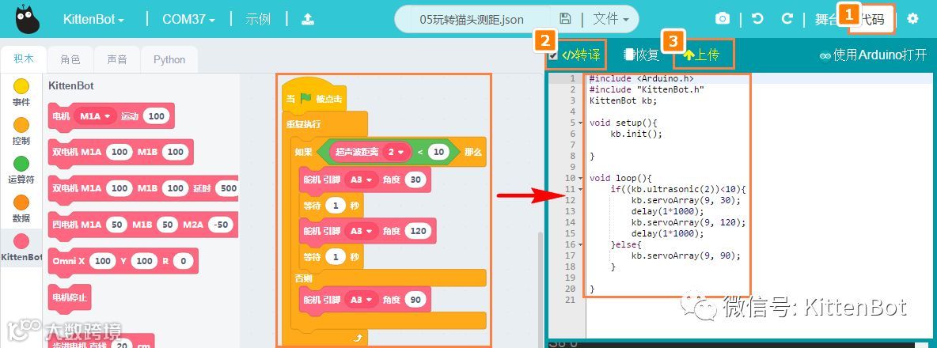Toggle the 转译 translate checkbox

[552, 55]
